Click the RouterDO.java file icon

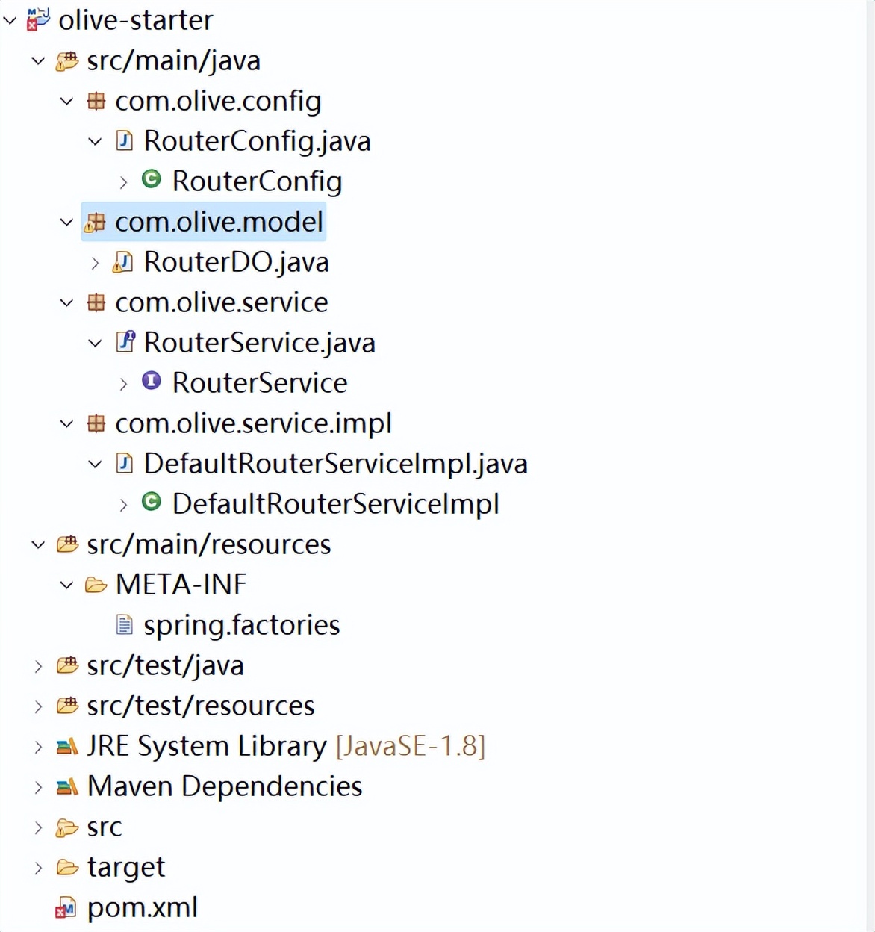[123, 262]
